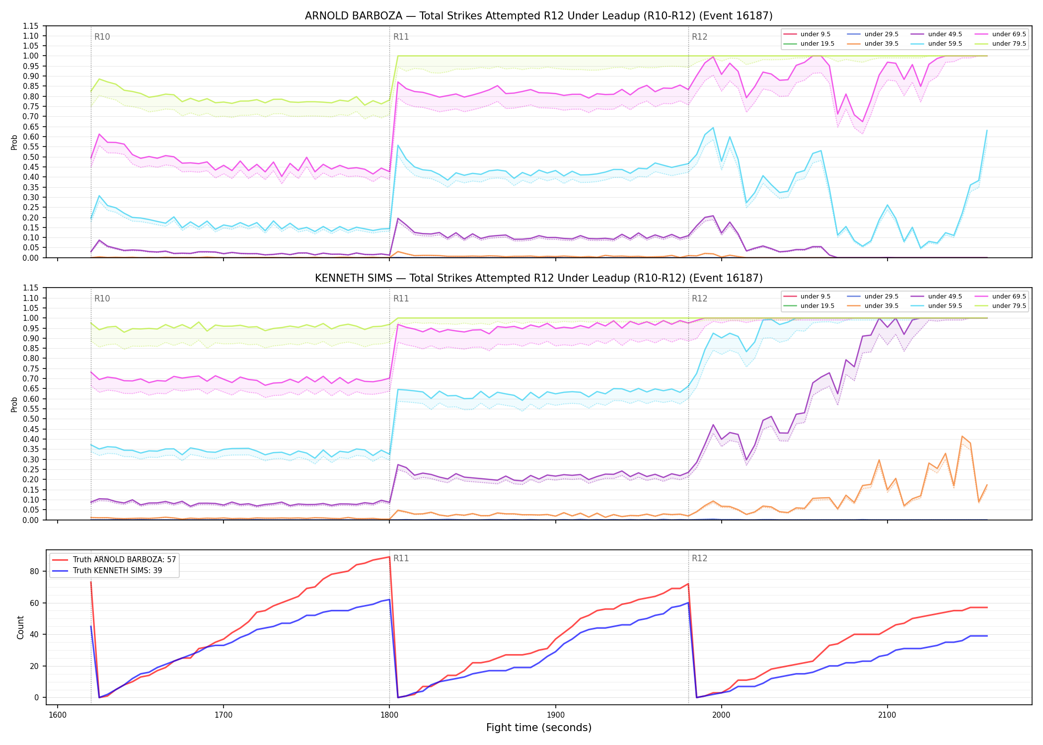The image size is (1043, 745).
Task: Click the R11 marker in the Count chart
Action: click(x=401, y=559)
